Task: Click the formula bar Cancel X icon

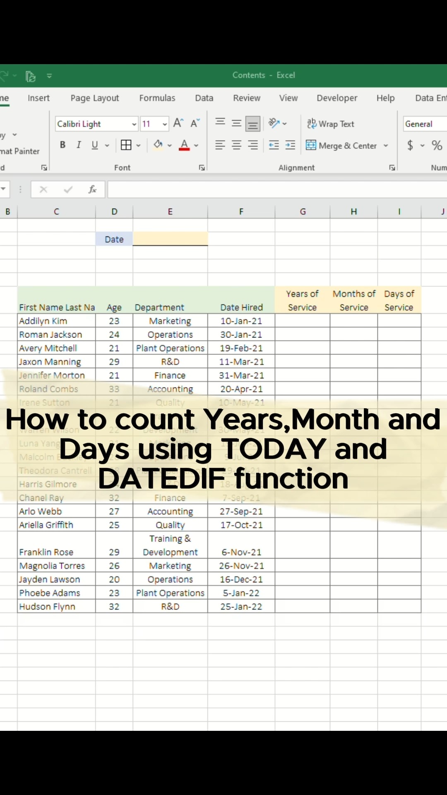Action: click(x=43, y=190)
